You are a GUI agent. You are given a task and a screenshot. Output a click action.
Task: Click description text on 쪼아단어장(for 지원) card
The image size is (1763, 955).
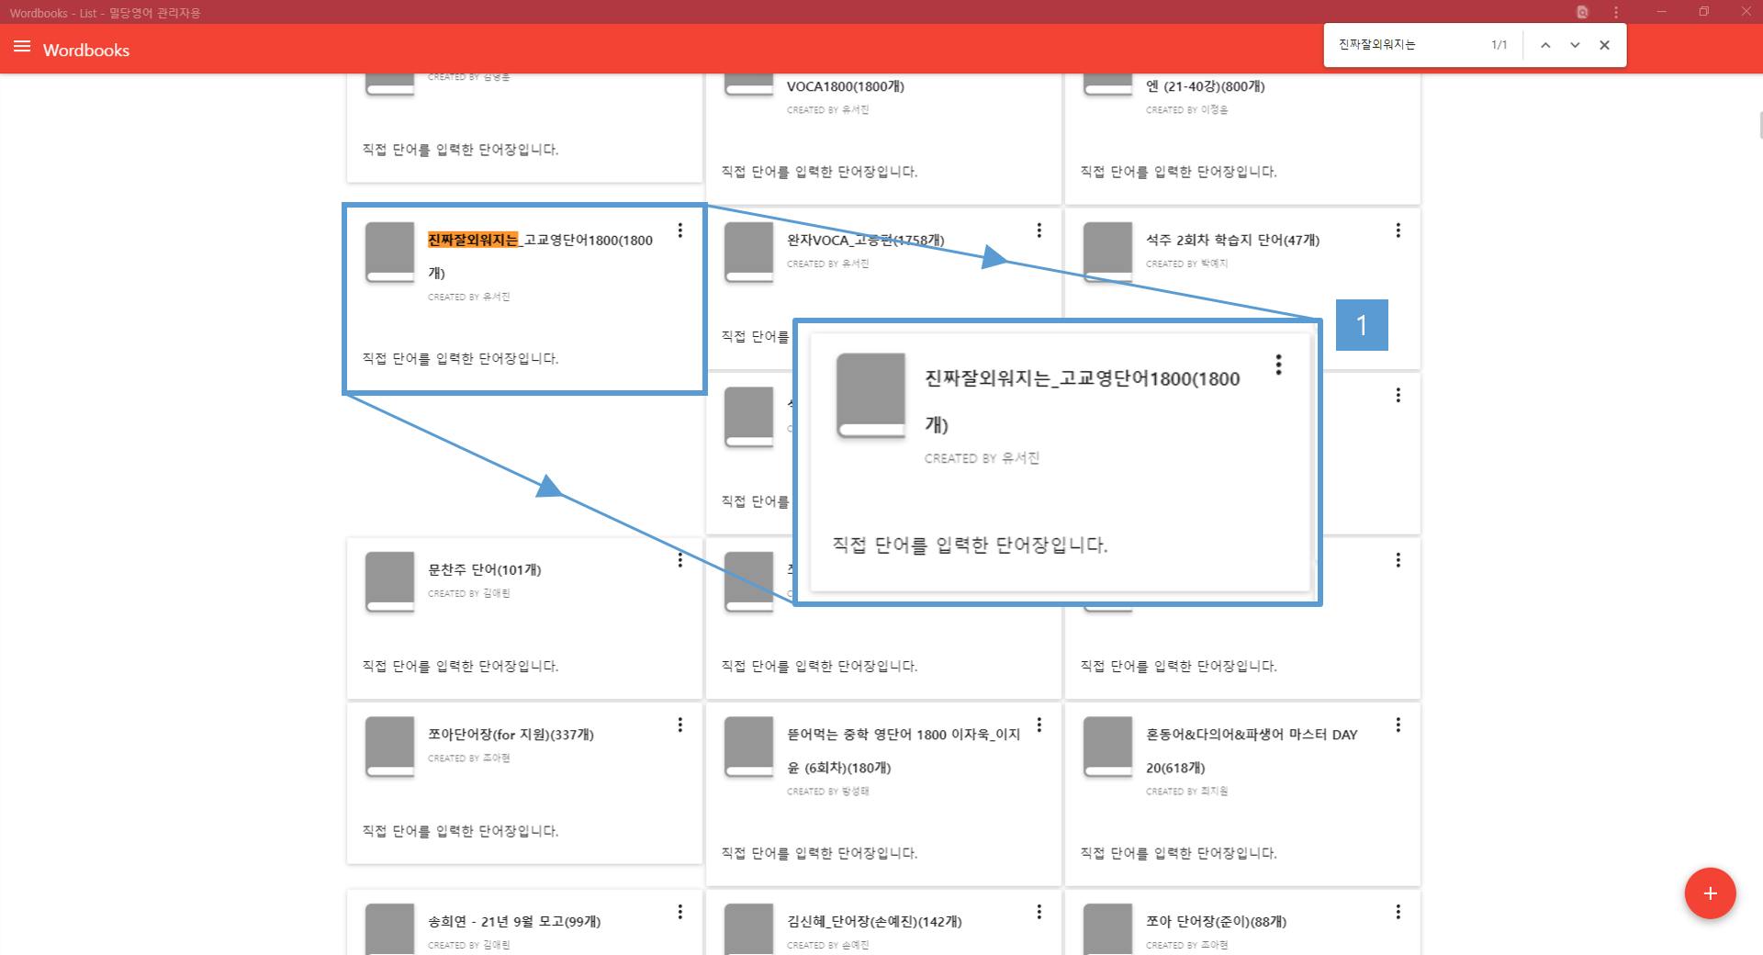tap(460, 831)
